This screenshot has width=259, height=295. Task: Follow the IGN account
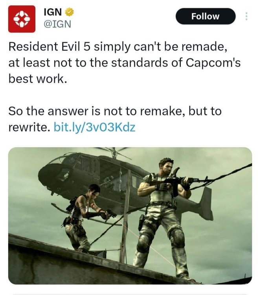(206, 16)
